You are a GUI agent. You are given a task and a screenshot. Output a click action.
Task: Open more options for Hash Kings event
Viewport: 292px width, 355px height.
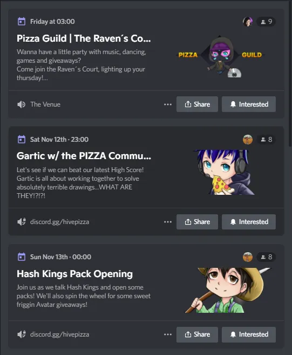tap(168, 334)
